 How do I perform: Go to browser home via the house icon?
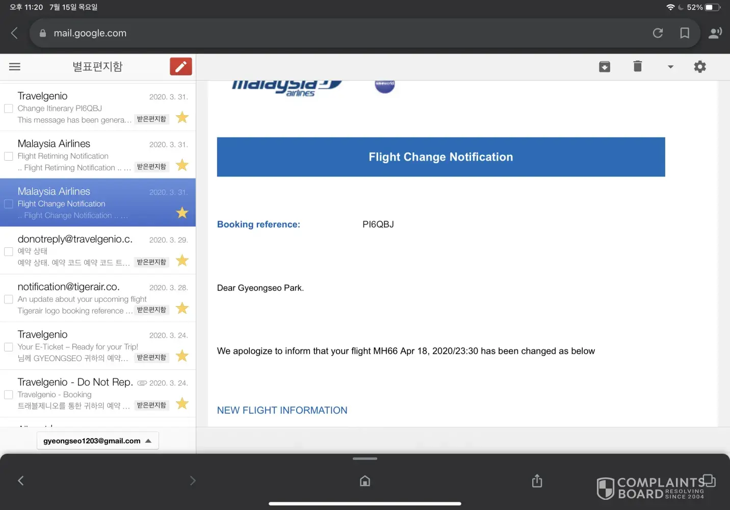365,481
